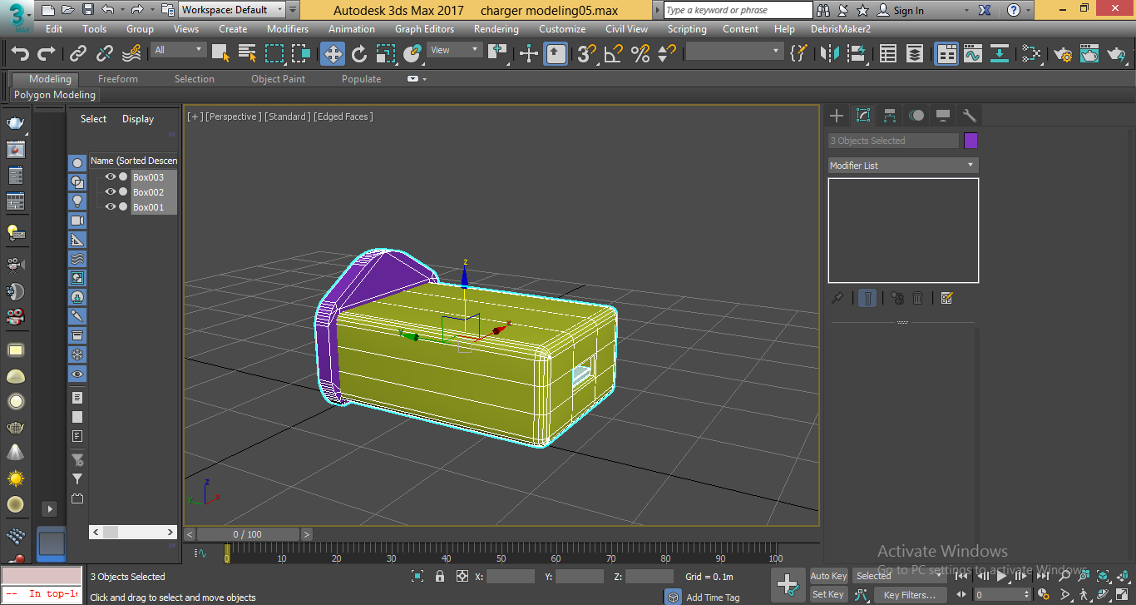Switch to Object Paint ribbon tab
The height and width of the screenshot is (605, 1136).
click(x=278, y=79)
